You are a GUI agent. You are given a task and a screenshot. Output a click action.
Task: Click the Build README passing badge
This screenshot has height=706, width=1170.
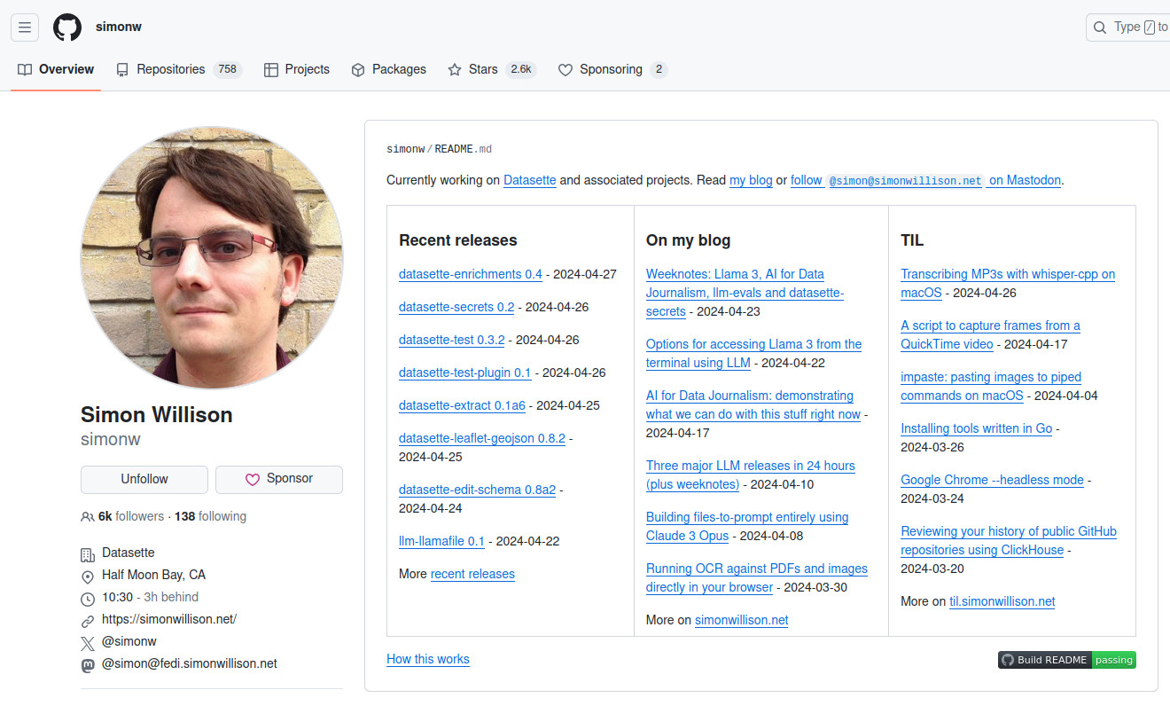coord(1066,660)
